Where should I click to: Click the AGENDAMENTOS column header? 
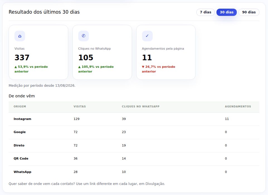coord(238,107)
